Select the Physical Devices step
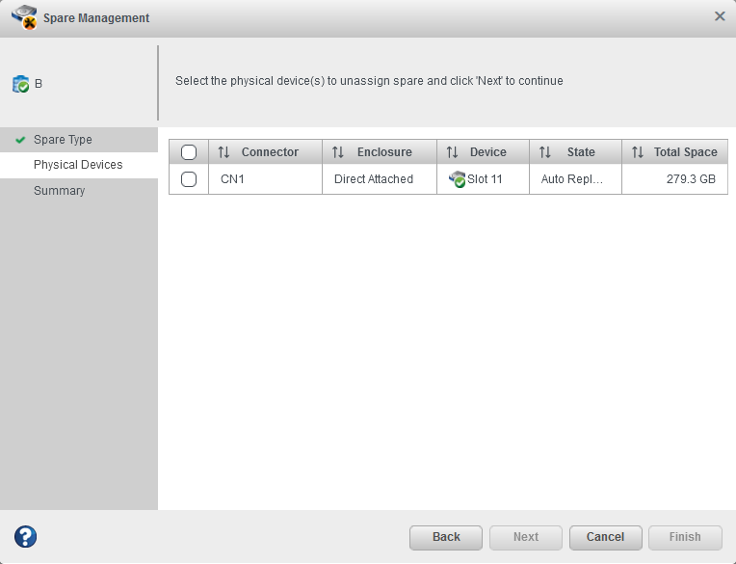Image resolution: width=736 pixels, height=564 pixels. coord(78,165)
